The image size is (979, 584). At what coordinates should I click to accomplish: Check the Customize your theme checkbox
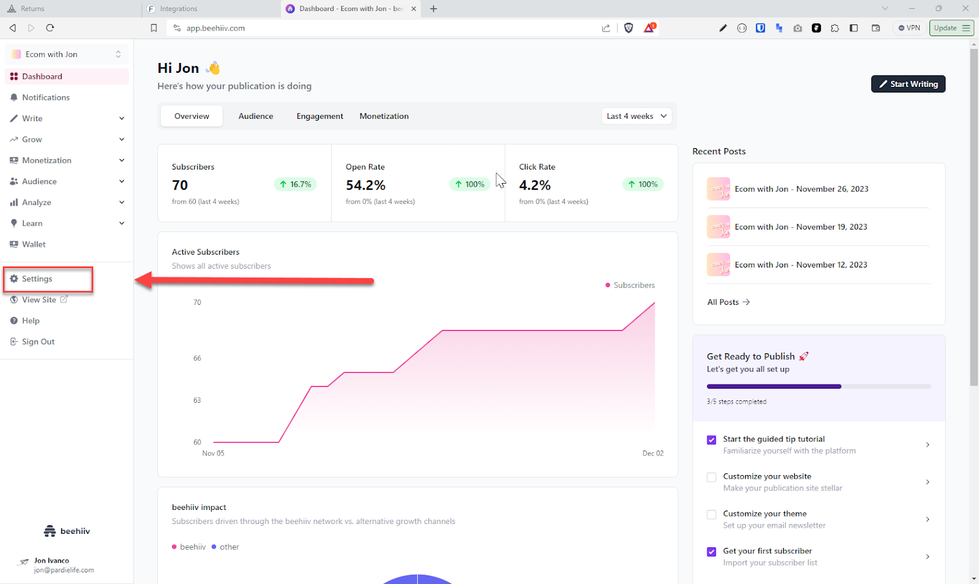tap(711, 515)
